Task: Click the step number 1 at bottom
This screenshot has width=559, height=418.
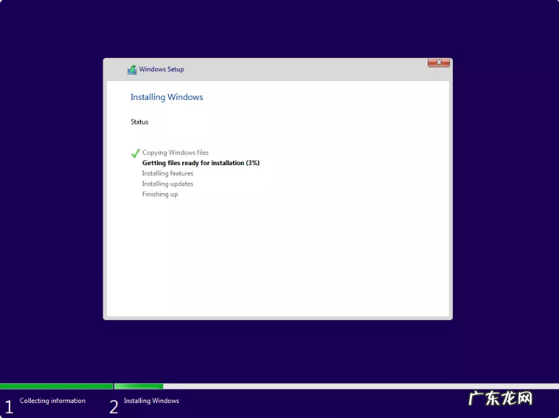Action: (9, 406)
